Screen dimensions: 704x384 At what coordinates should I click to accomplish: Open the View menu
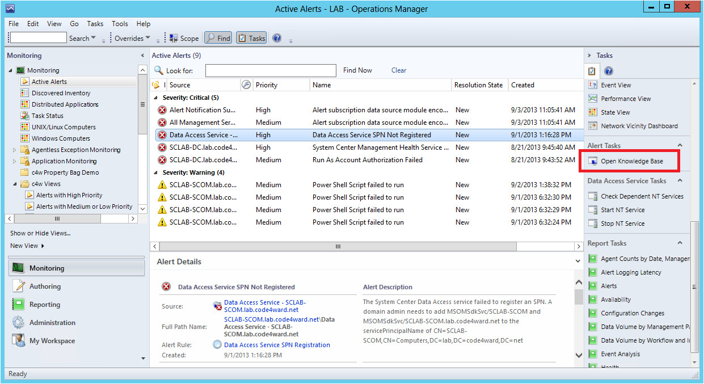coord(54,24)
